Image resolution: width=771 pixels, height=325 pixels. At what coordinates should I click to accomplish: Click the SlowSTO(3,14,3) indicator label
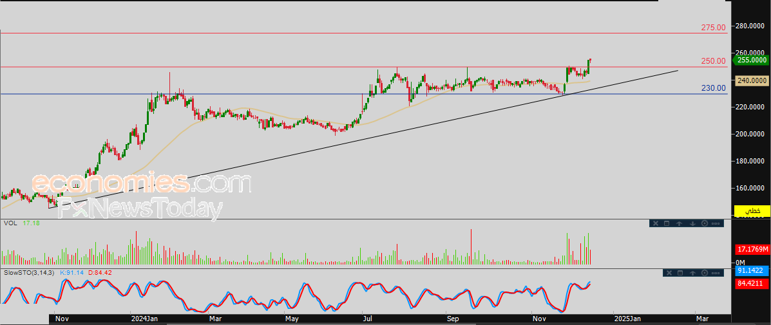click(29, 272)
